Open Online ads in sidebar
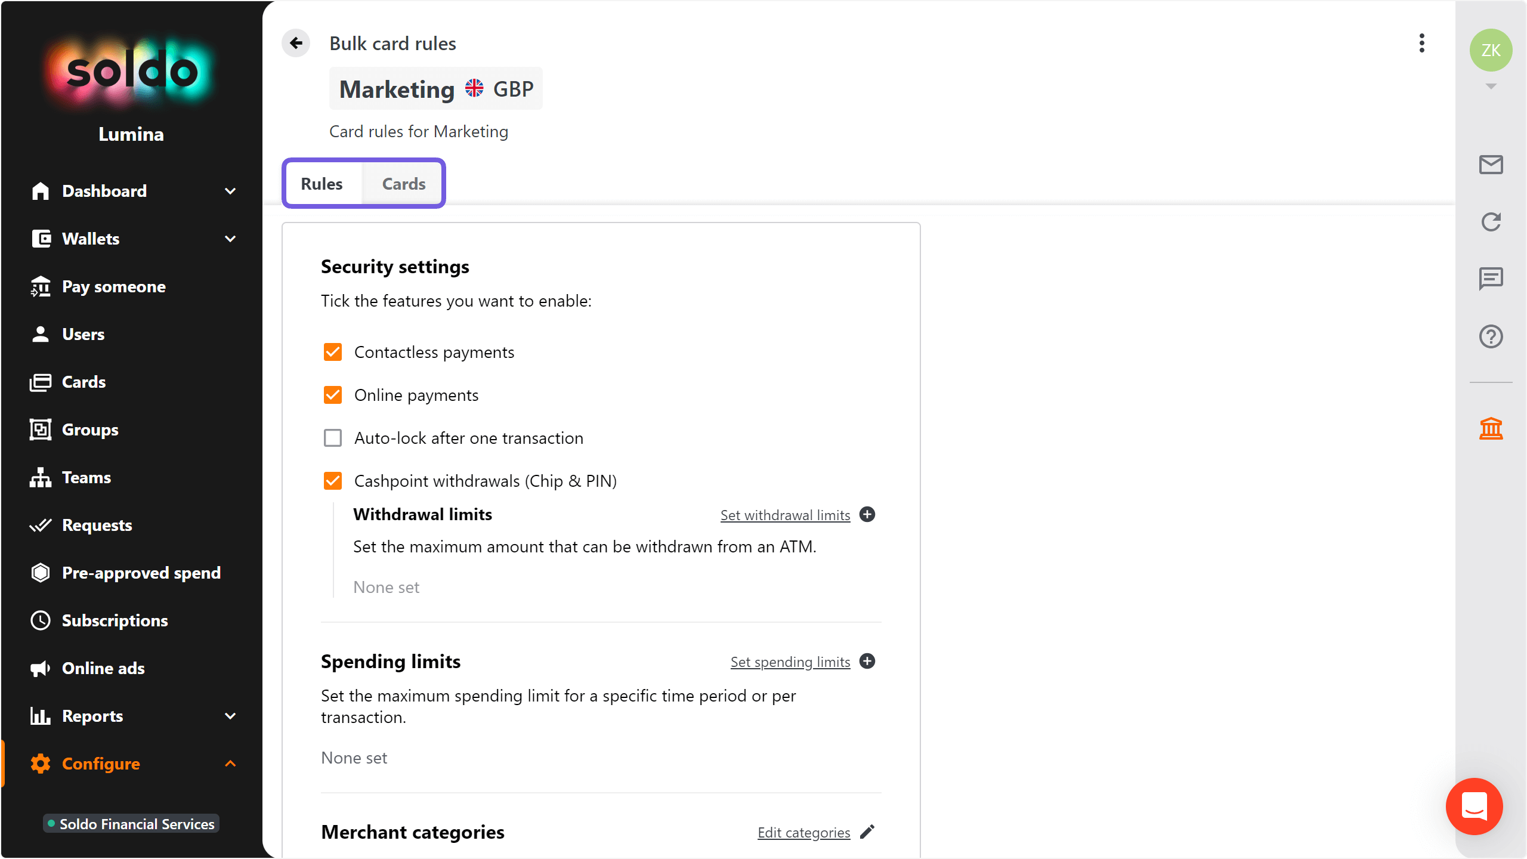The width and height of the screenshot is (1527, 859). click(x=103, y=668)
